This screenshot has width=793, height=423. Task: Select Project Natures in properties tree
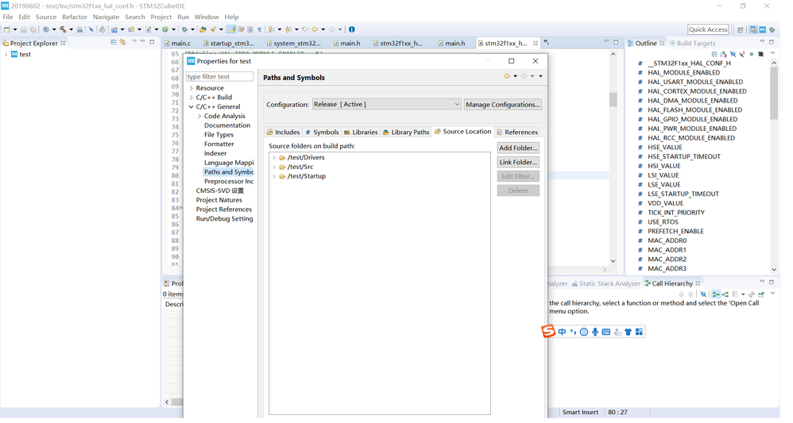[219, 200]
